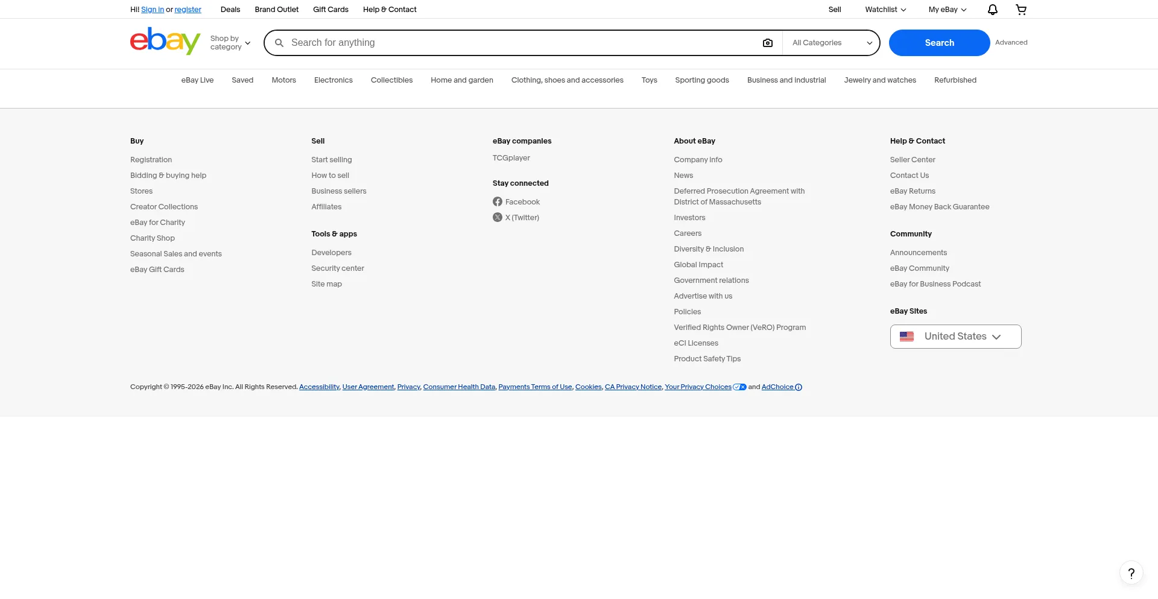Open eBay for Business Podcast link
The width and height of the screenshot is (1158, 599).
(x=935, y=284)
